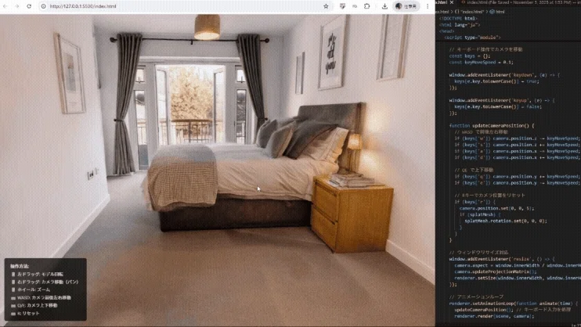Open the browser profile avatar button
This screenshot has height=327, width=581.
pos(406,6)
